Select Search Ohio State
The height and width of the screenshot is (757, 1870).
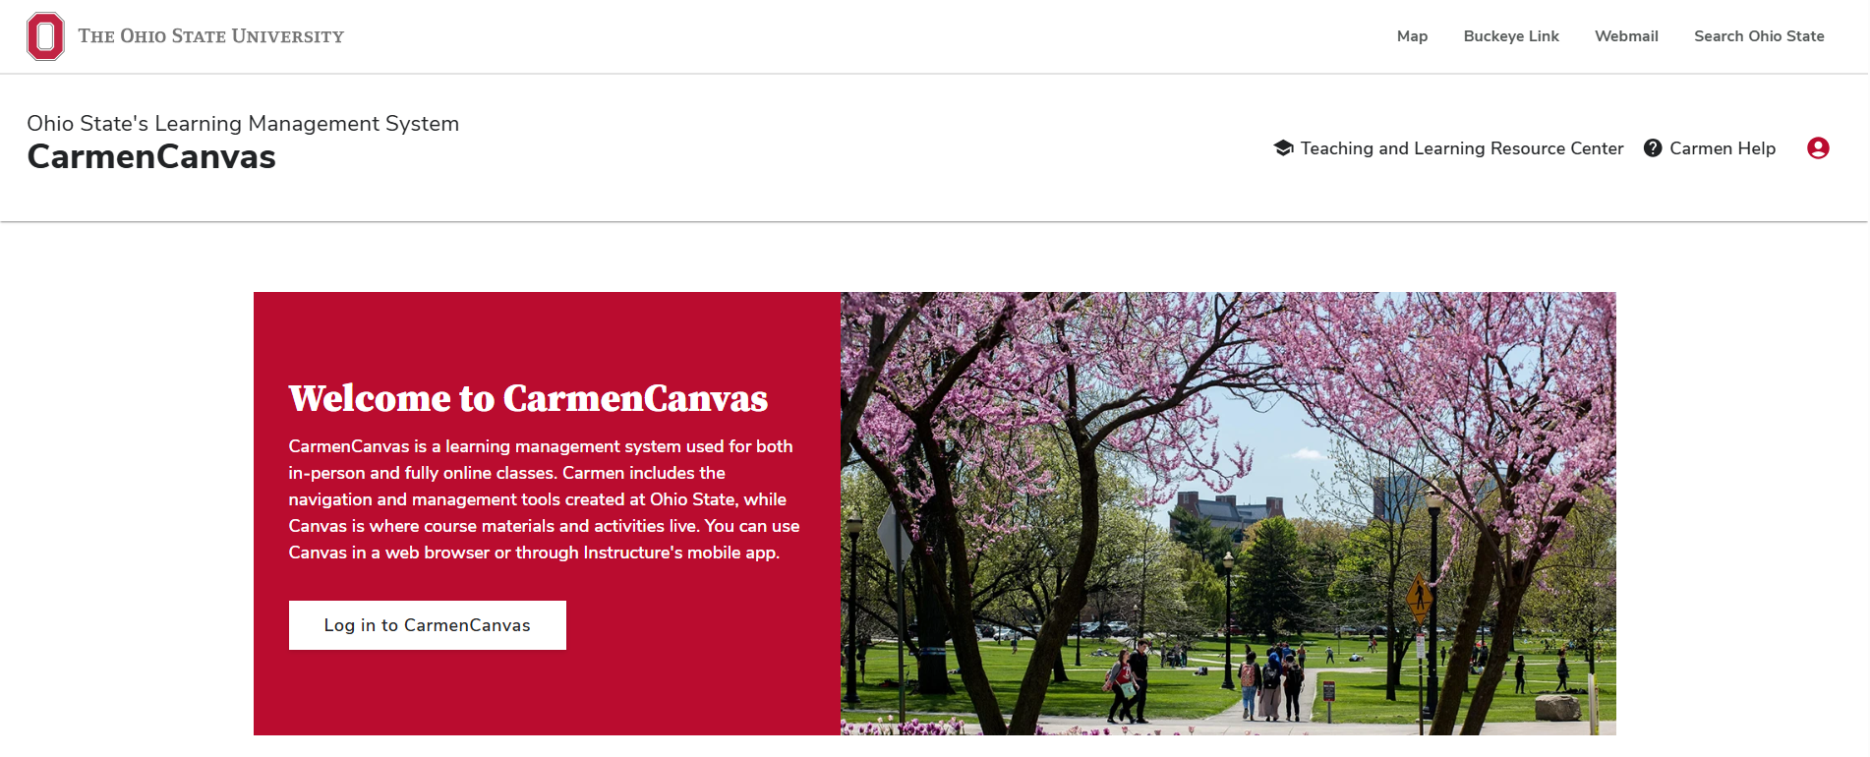1759,36
